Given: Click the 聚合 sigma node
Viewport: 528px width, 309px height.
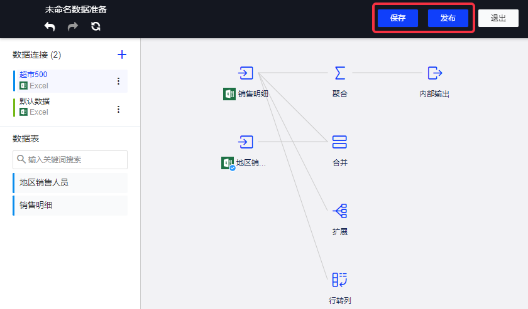Looking at the screenshot, I should 339,73.
